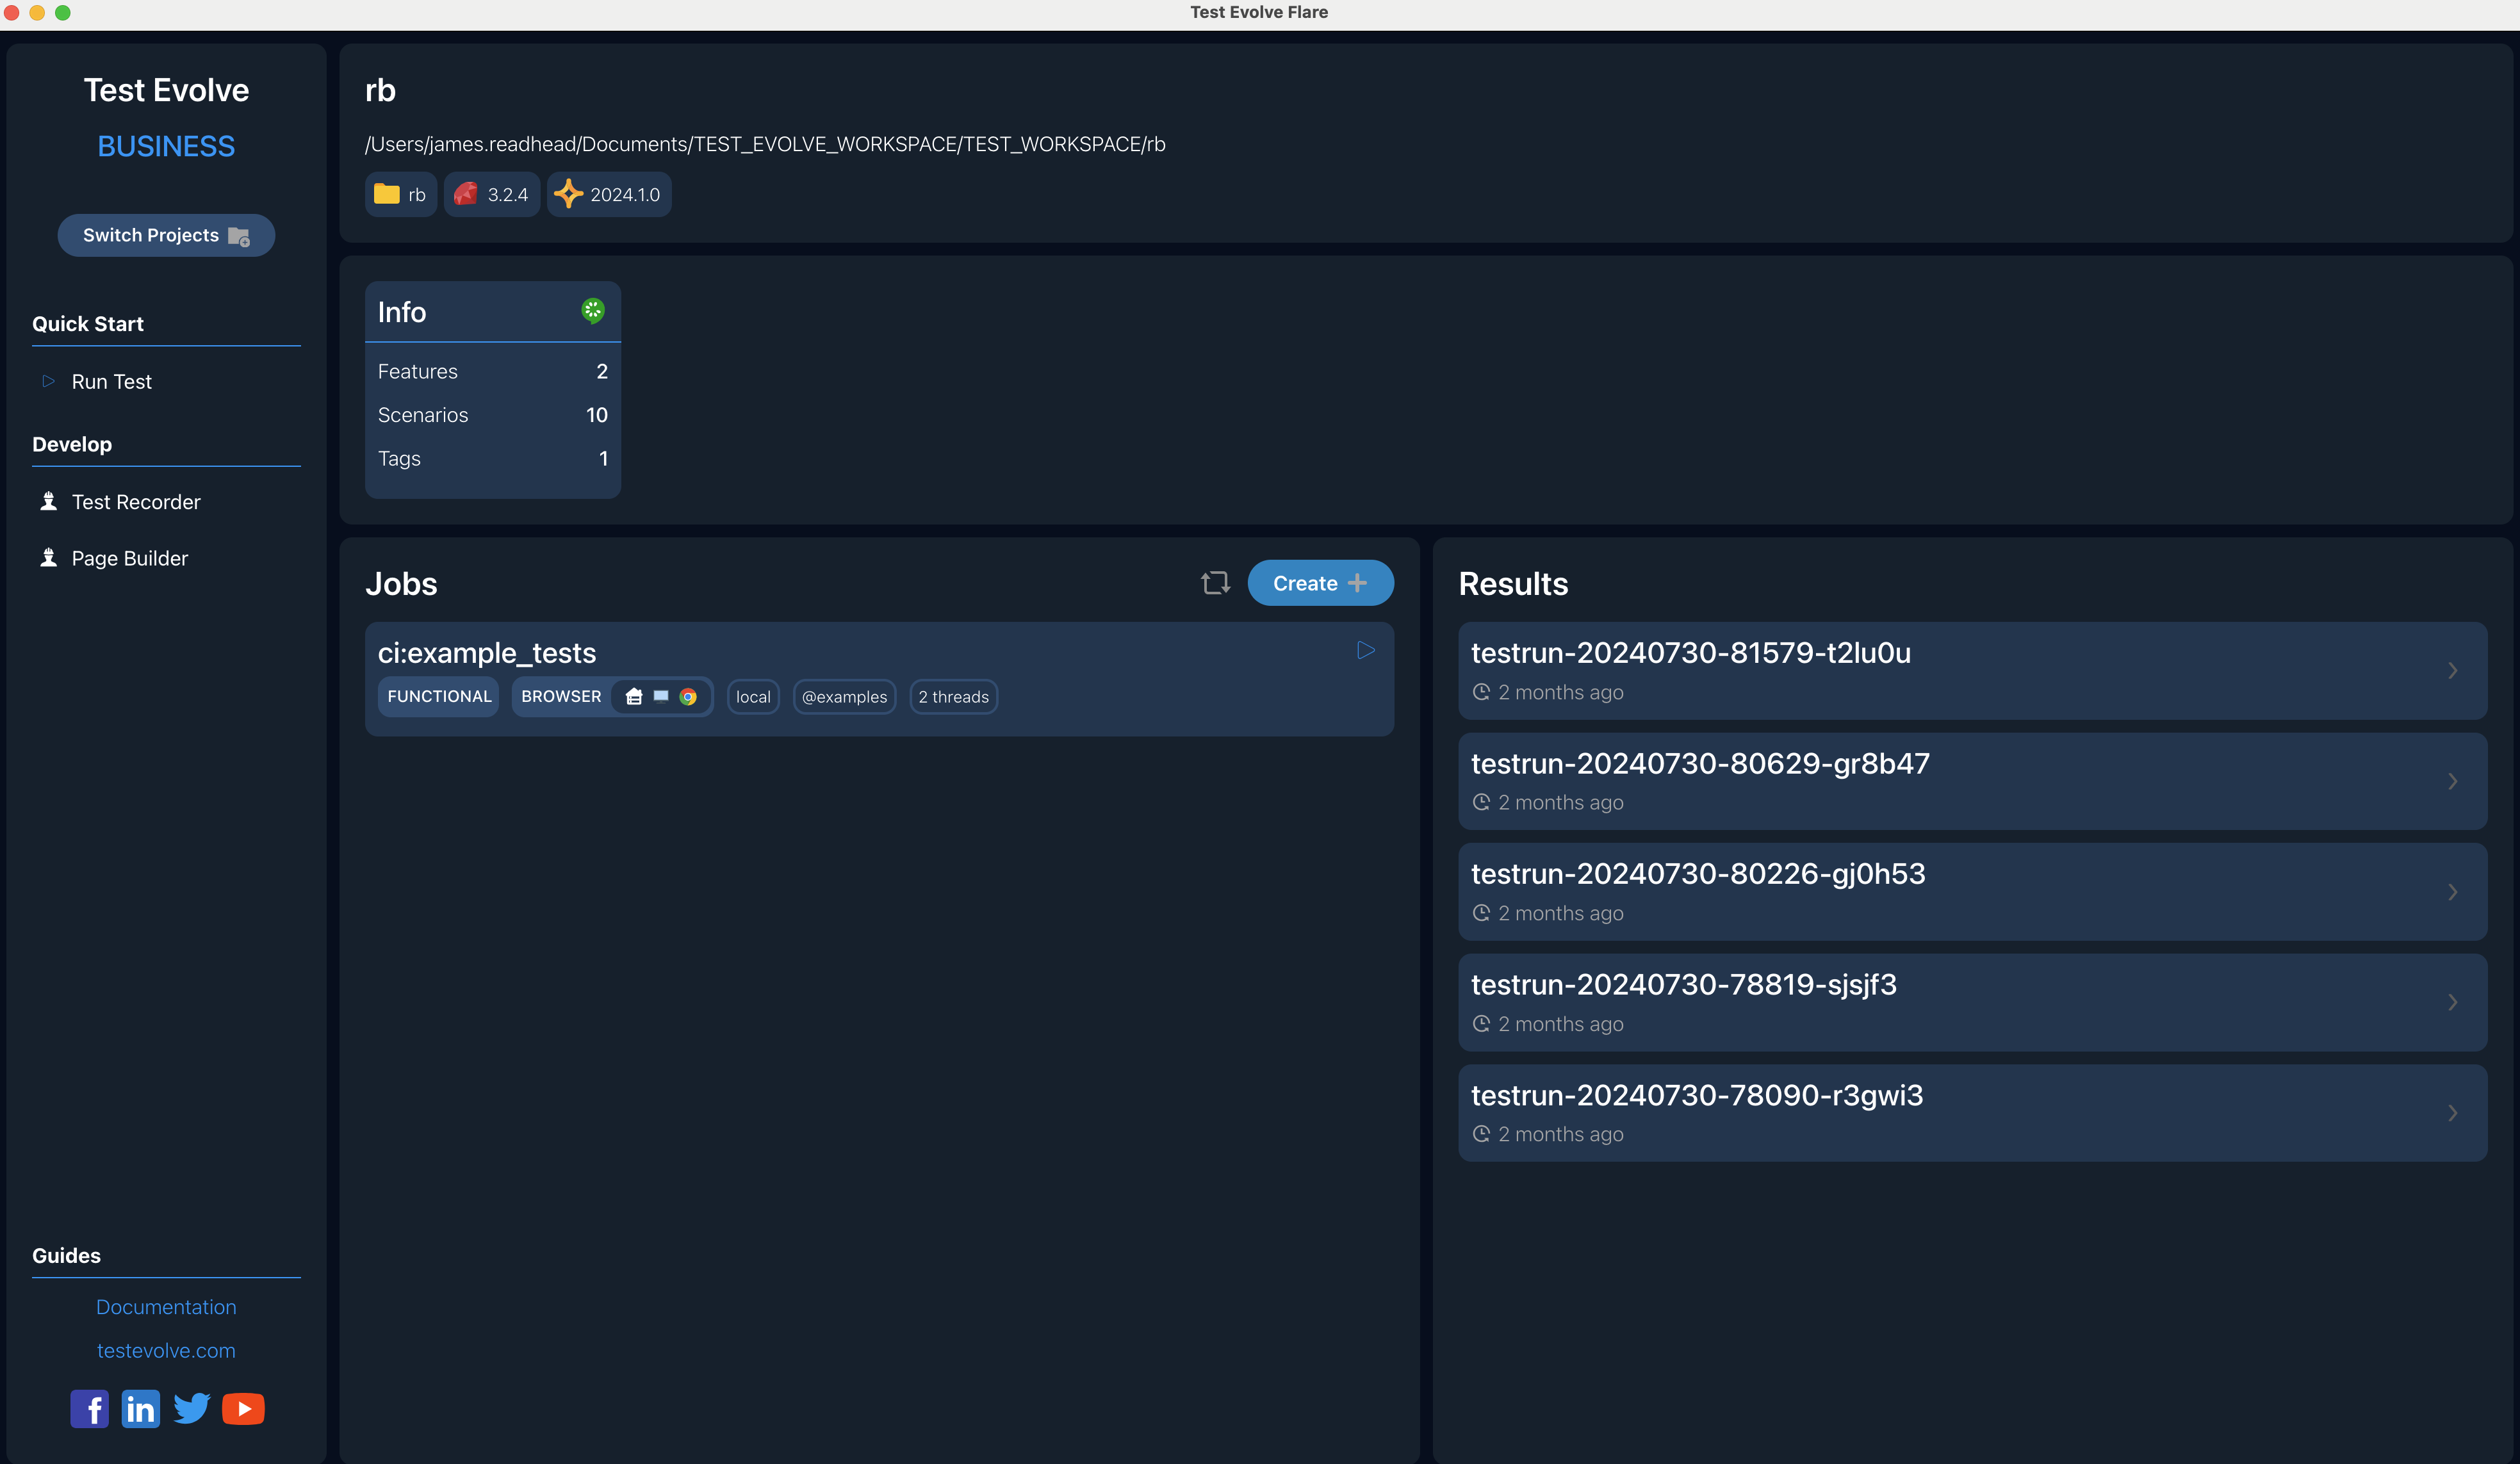Expand chevron for testrun-20240730-78090-r3gwi3
Viewport: 2520px width, 1464px height.
[x=2453, y=1113]
